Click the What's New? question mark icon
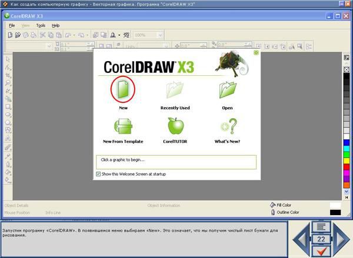Image resolution: width=353 pixels, height=258 pixels. coord(227,126)
